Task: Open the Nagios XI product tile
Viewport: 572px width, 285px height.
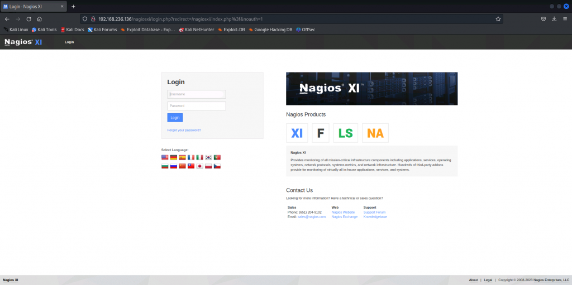Action: click(297, 133)
